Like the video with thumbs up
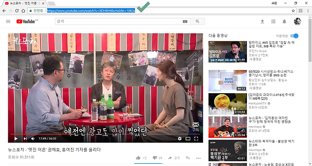Screen dimensions: 312x166 click(138, 158)
